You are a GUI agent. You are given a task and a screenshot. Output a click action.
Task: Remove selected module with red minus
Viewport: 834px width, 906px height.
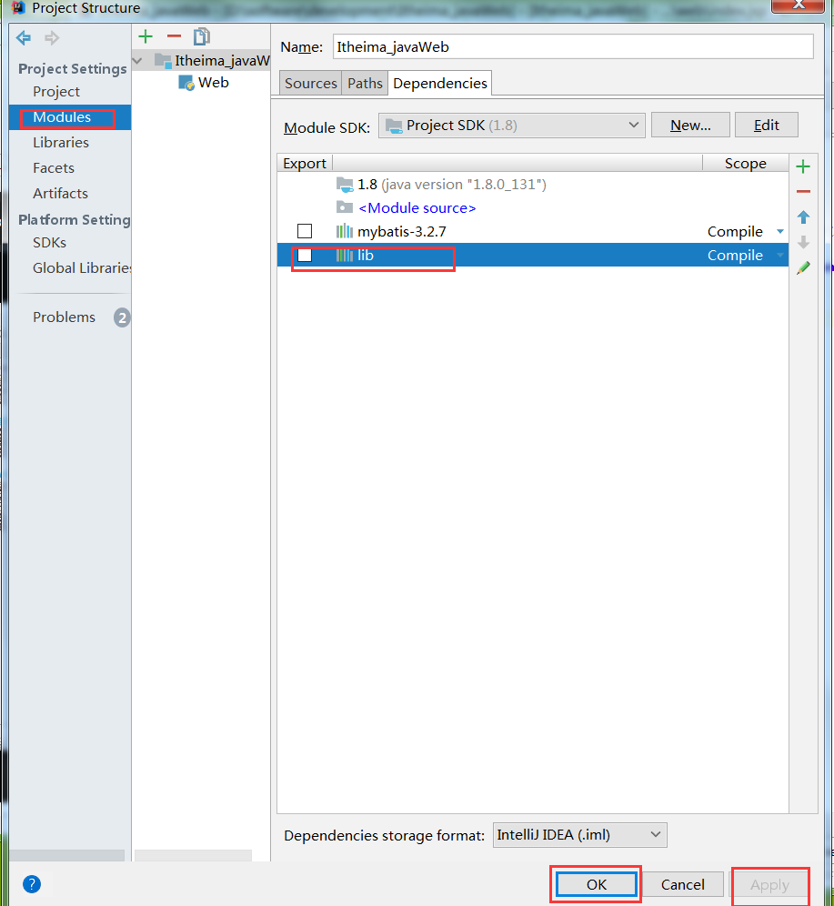[174, 37]
